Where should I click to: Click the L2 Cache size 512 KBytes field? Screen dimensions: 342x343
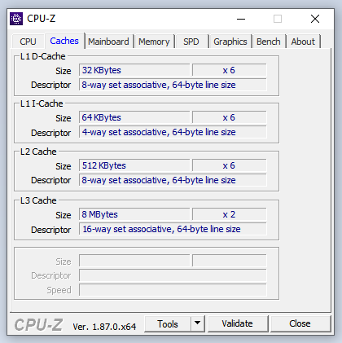(134, 165)
